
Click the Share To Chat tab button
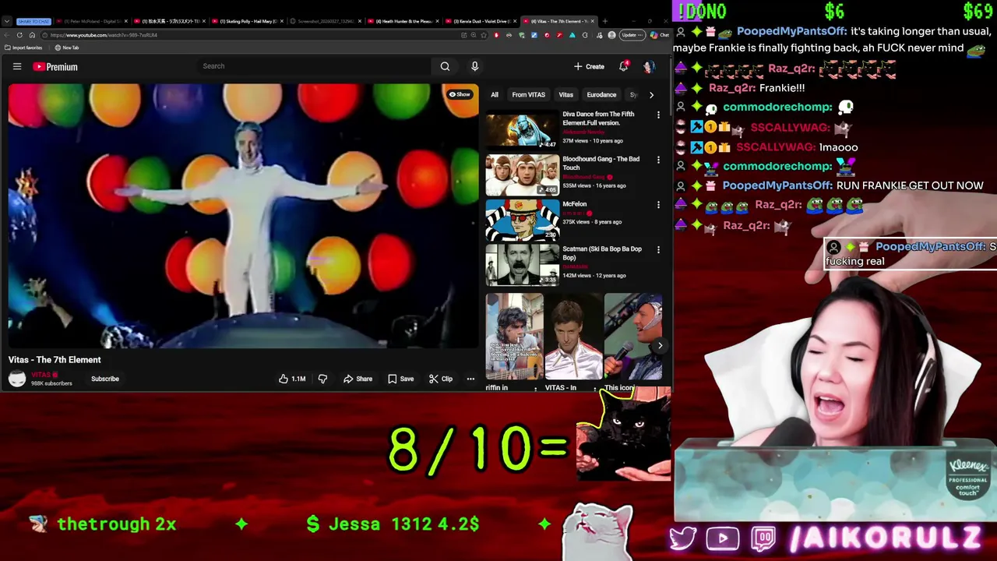coord(33,21)
